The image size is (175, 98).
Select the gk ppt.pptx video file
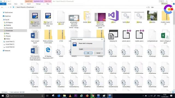pyautogui.click(x=74, y=22)
